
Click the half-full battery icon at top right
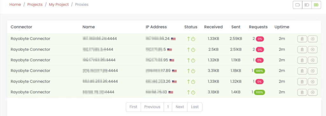307,5
